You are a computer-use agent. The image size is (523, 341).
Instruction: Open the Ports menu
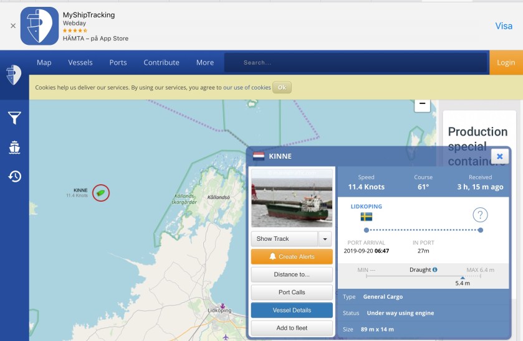coord(118,63)
